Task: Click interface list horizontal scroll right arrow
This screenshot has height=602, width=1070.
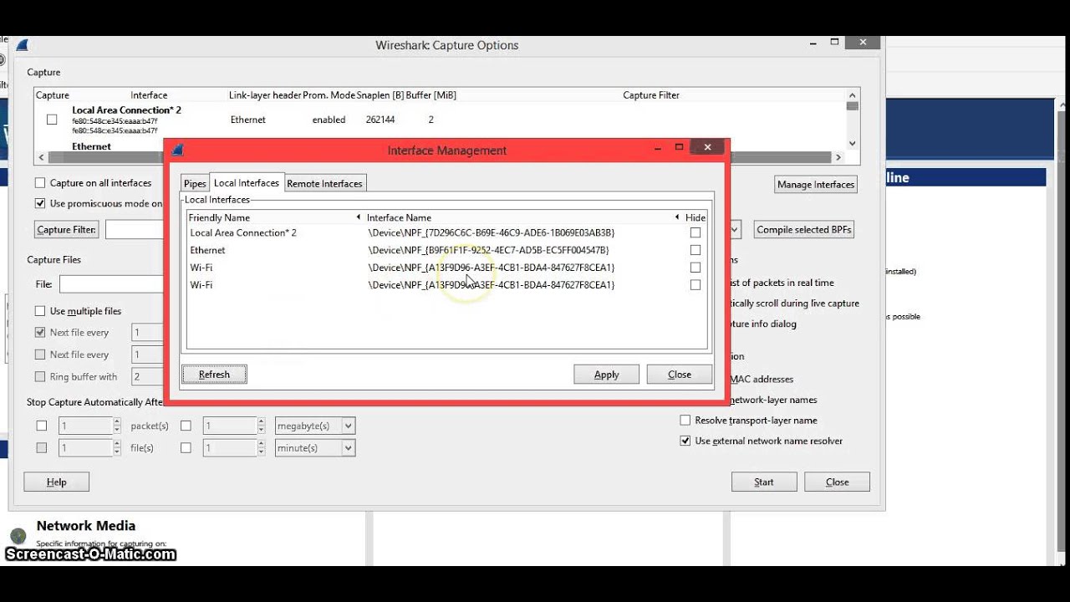Action: point(838,156)
